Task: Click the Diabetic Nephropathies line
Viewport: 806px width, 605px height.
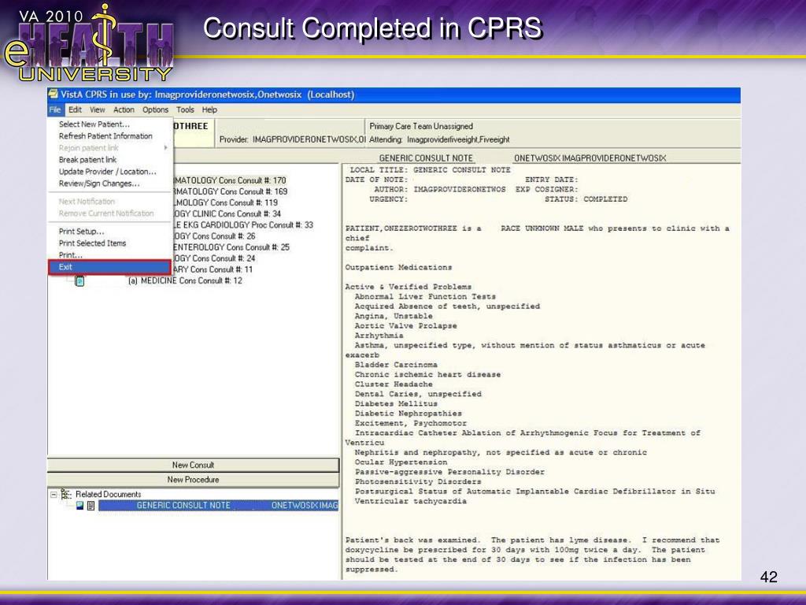Action: point(409,414)
